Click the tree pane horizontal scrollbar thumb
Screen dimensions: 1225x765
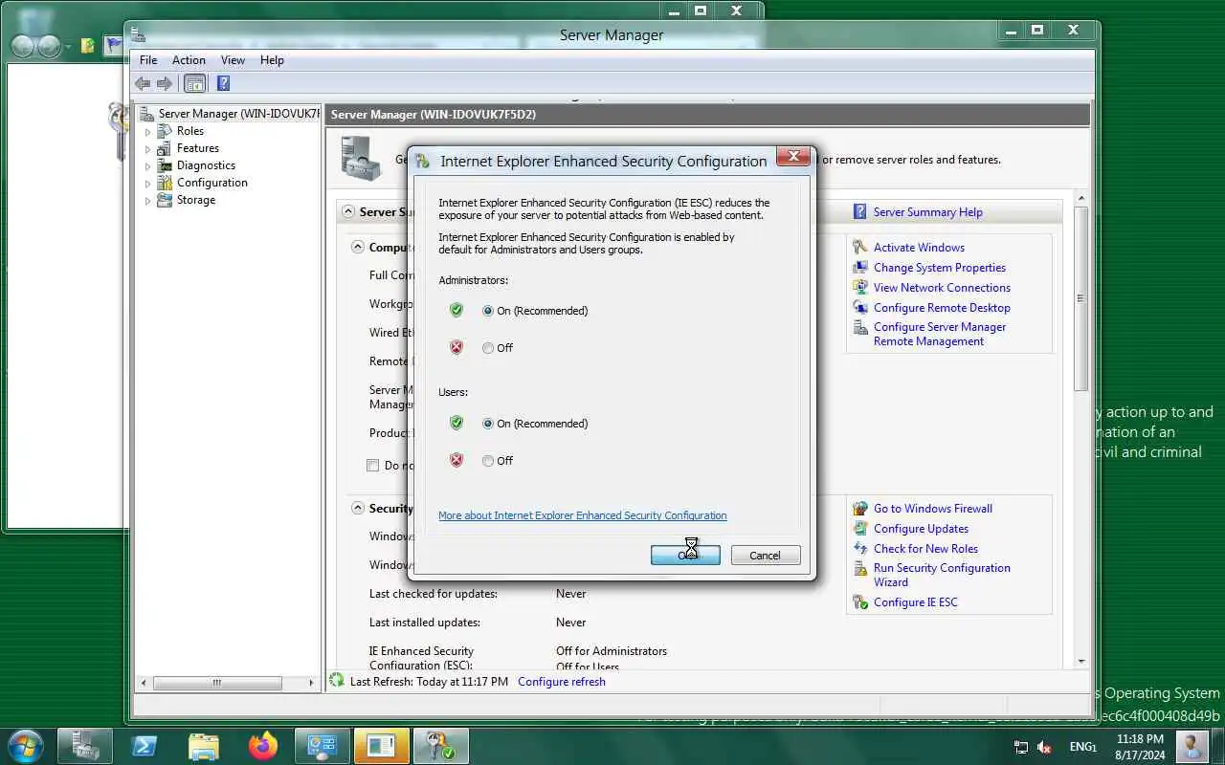click(x=217, y=683)
